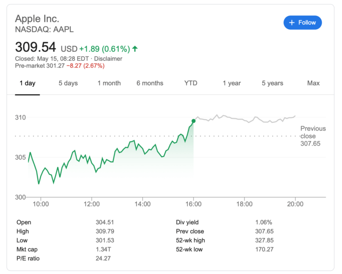Open the Disclaimer link
Screen dimensions: 342x274
(x=108, y=59)
